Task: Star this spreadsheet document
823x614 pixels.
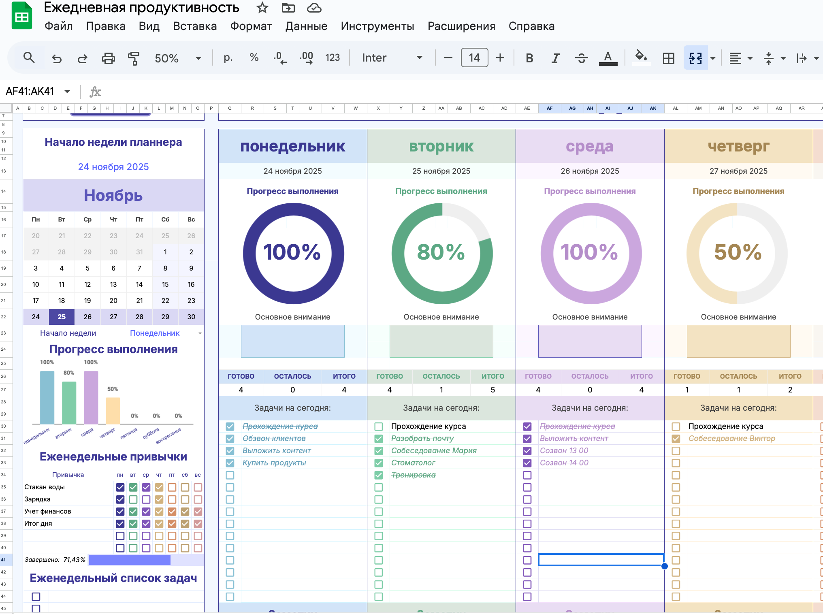Action: (x=262, y=8)
